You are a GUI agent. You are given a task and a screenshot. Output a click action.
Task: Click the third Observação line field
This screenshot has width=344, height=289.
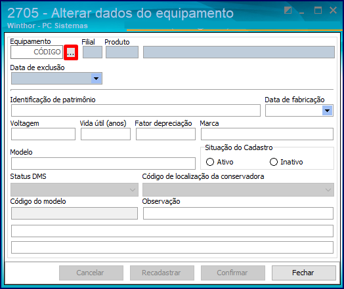point(172,248)
